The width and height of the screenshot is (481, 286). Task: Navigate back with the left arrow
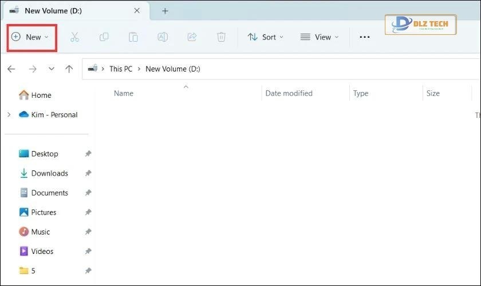[x=11, y=69]
